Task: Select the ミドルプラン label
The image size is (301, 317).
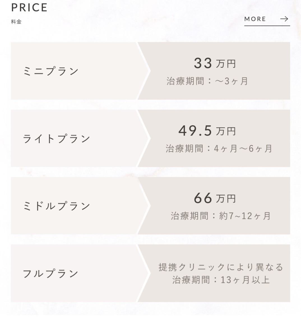Action: 57,206
